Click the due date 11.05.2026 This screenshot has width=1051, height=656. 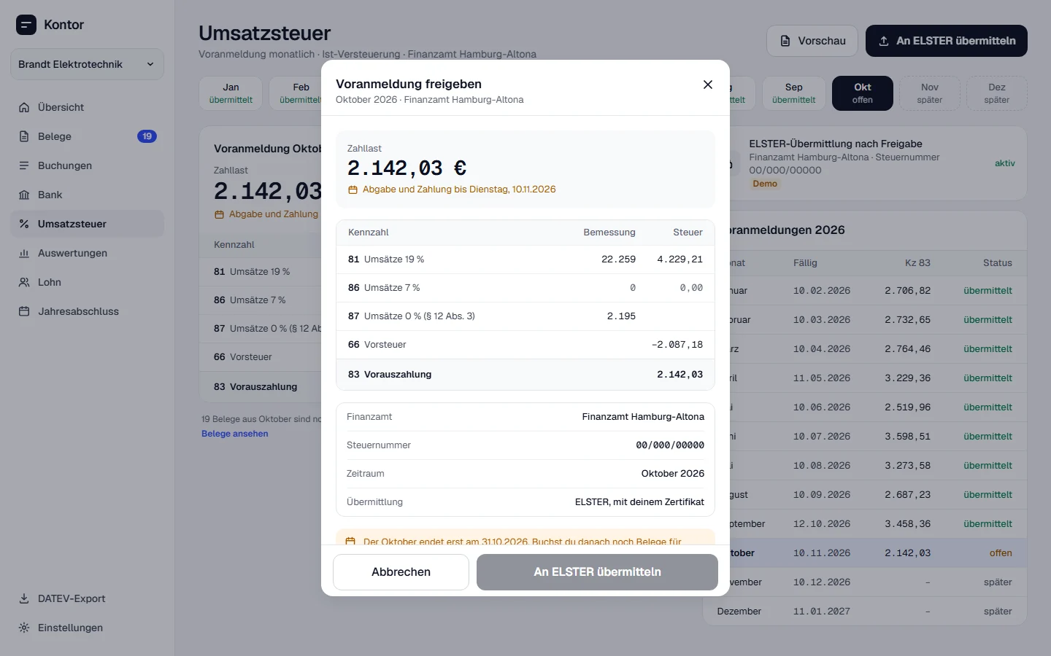point(822,378)
